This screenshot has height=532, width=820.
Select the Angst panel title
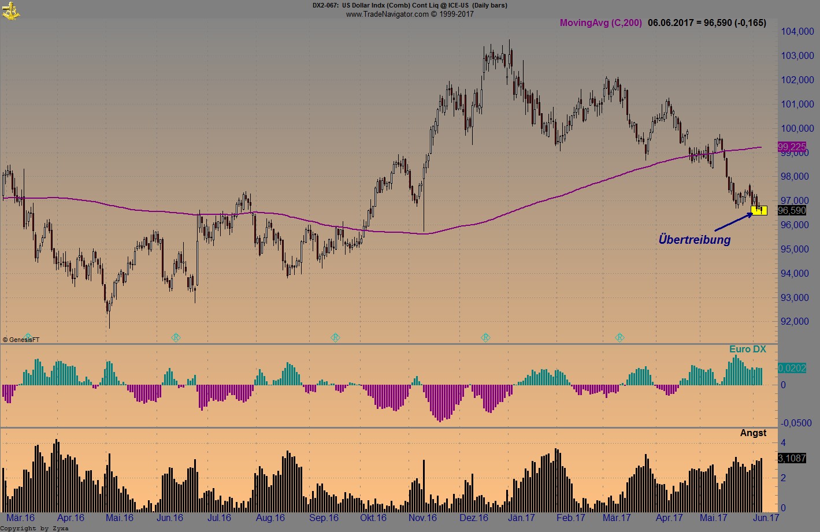[753, 433]
